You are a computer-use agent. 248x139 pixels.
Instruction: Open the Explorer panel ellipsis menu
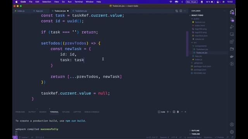[x=225, y=11]
